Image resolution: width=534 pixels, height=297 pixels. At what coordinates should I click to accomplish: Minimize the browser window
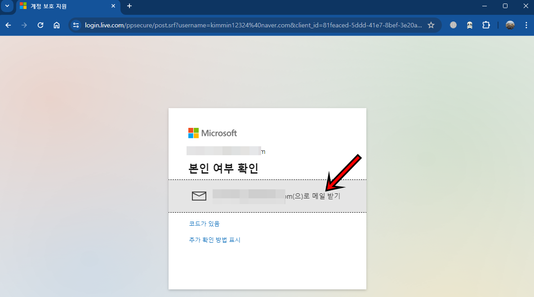[485, 6]
